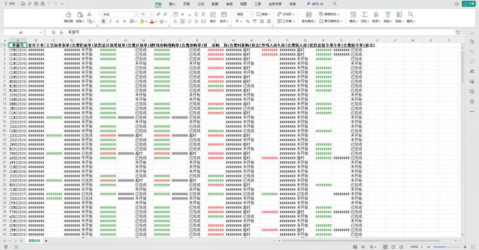Open the 公式 (Formulas) ribbon tab
This screenshot has width=479, height=250.
[x=201, y=4]
